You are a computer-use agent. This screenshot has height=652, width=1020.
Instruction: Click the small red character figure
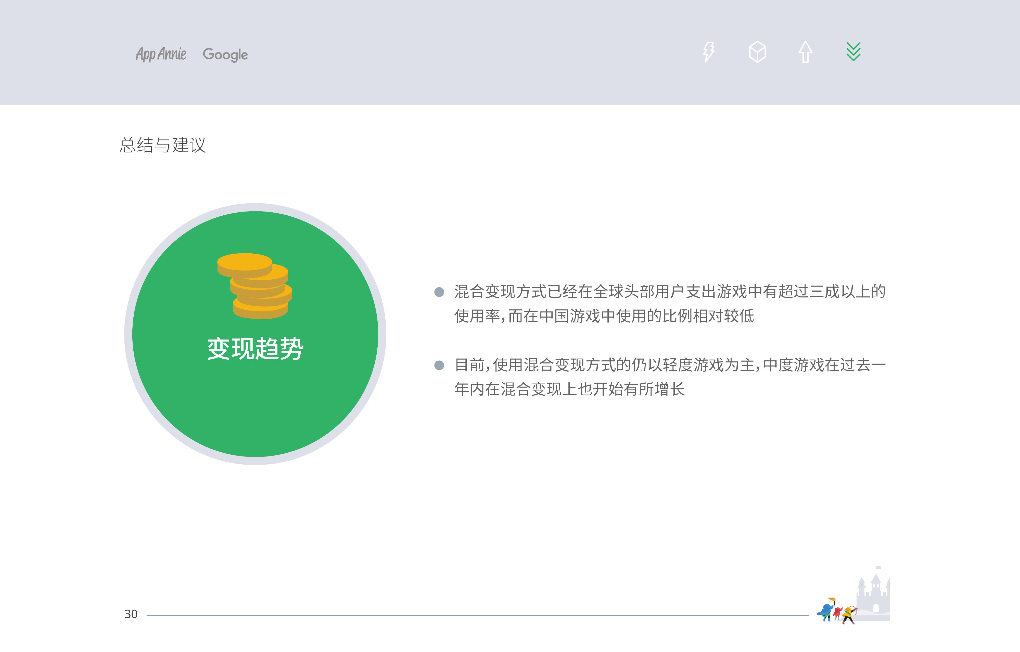(x=837, y=612)
